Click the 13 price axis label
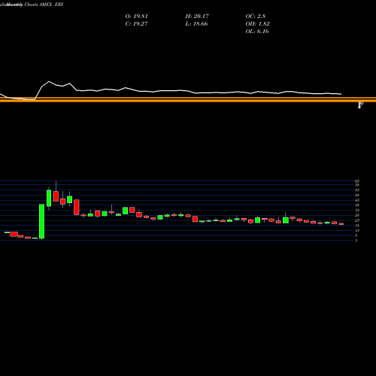 [x=357, y=231]
